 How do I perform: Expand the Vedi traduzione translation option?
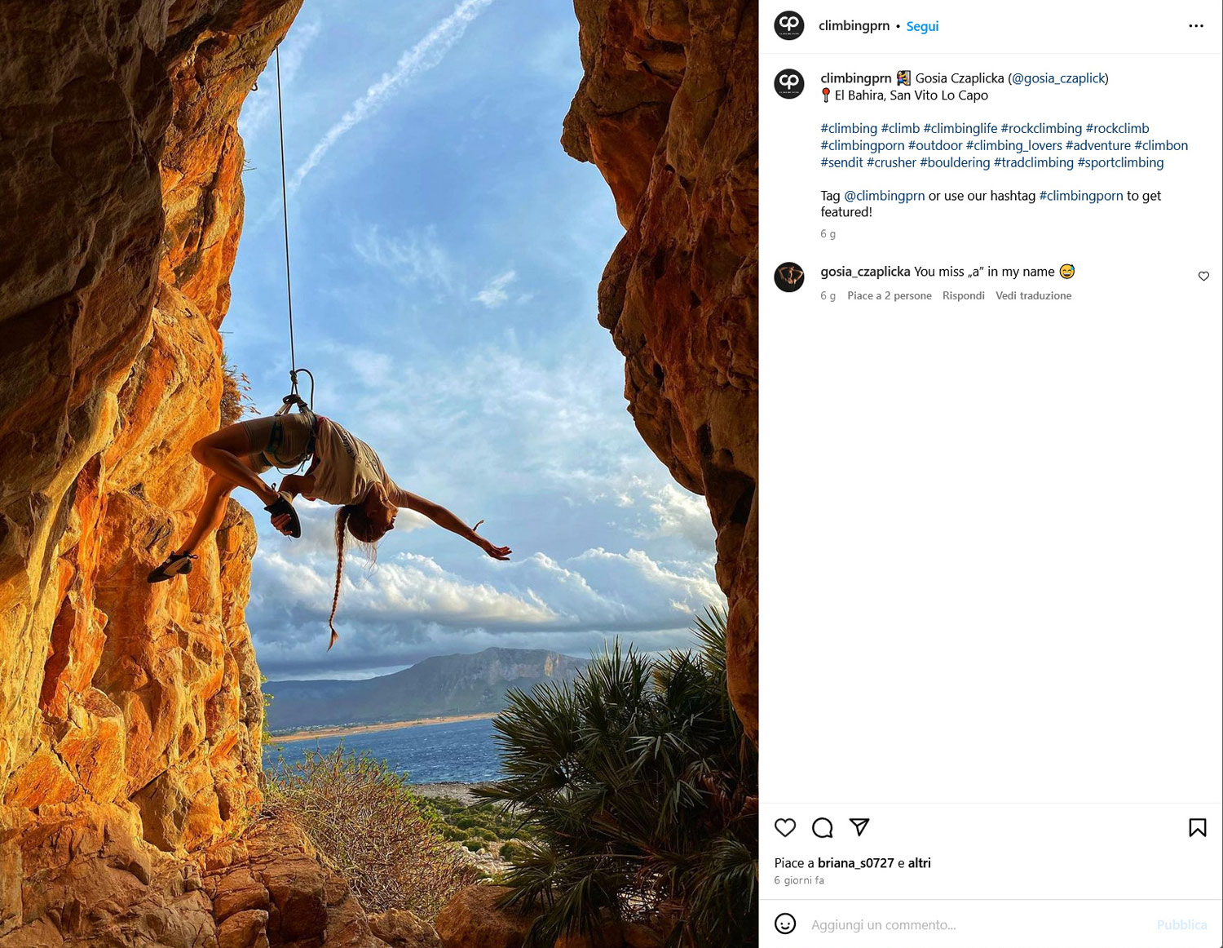(1033, 295)
